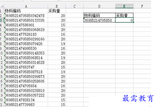Click the select-all corner triangle

(2, 6)
